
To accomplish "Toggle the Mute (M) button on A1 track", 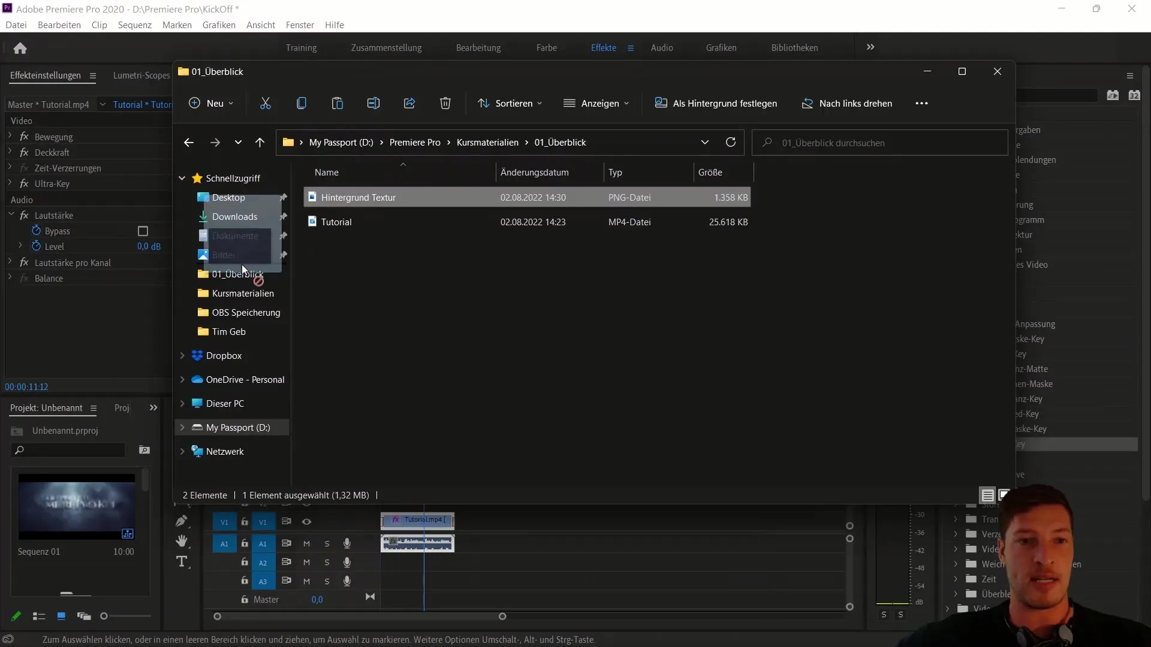I will point(307,543).
